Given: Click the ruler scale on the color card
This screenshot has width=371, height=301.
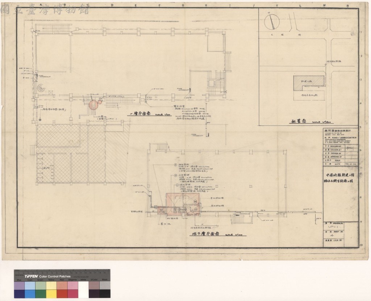Looking at the screenshot, I should point(62,272).
